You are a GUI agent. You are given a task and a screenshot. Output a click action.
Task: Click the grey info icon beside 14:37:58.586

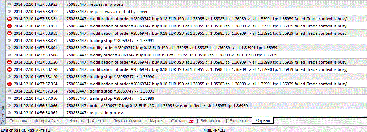pyautogui.click(x=9, y=55)
